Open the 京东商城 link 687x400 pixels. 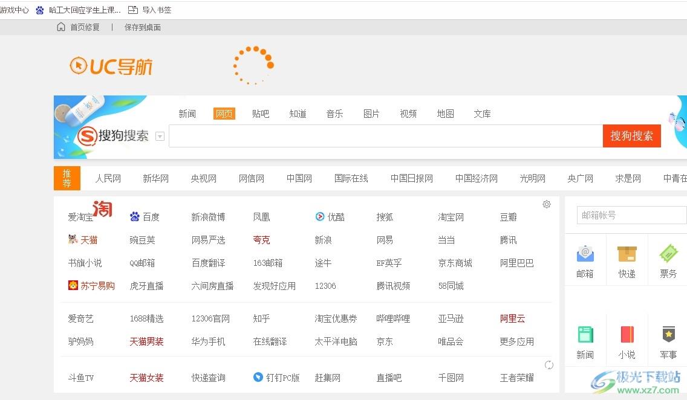point(455,263)
